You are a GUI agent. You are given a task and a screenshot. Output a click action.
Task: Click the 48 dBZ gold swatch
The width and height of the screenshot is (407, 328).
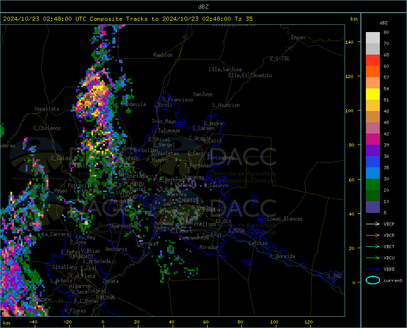(373, 106)
